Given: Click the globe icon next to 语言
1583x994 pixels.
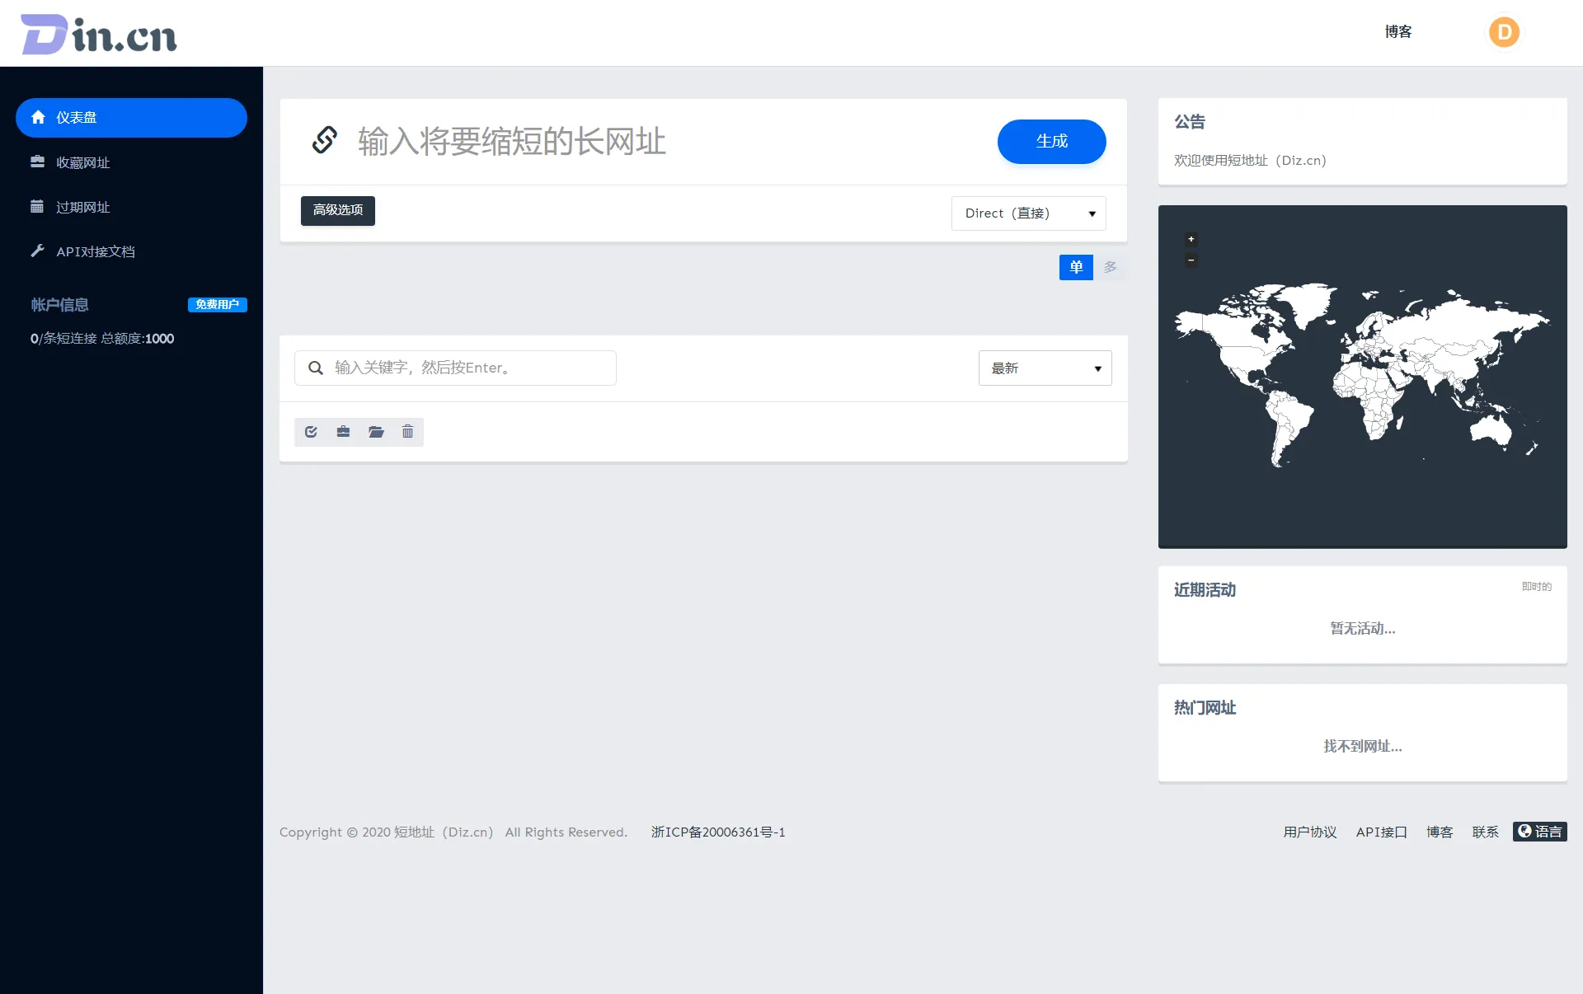Looking at the screenshot, I should click(1525, 832).
